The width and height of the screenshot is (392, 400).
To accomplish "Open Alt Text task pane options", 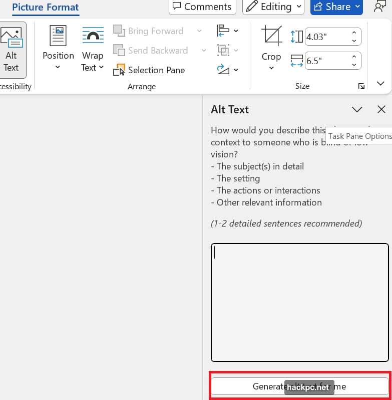I will coord(357,110).
